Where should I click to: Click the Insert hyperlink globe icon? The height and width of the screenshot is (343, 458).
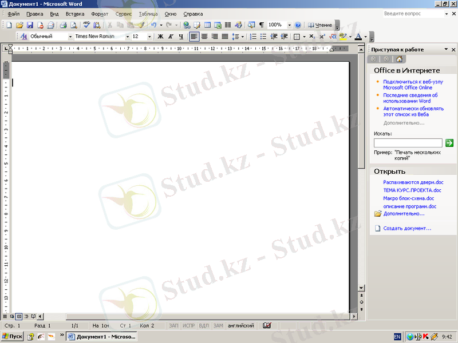(x=187, y=25)
